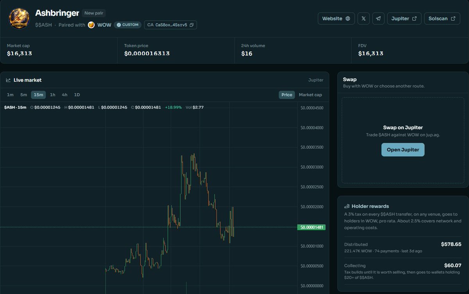Click the 221.47K WOW payments detail line

[x=383, y=251]
